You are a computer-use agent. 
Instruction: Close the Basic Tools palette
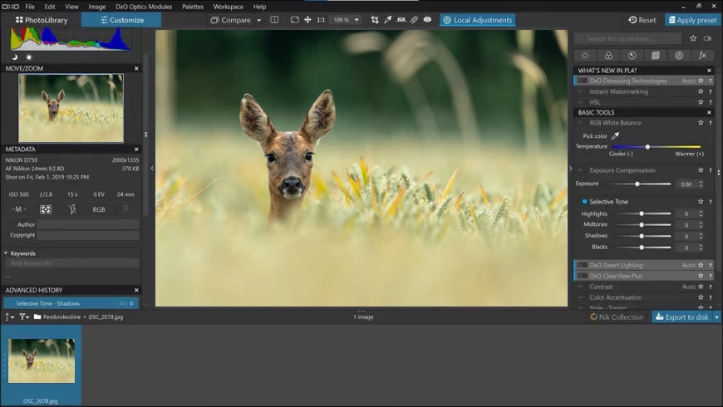709,112
